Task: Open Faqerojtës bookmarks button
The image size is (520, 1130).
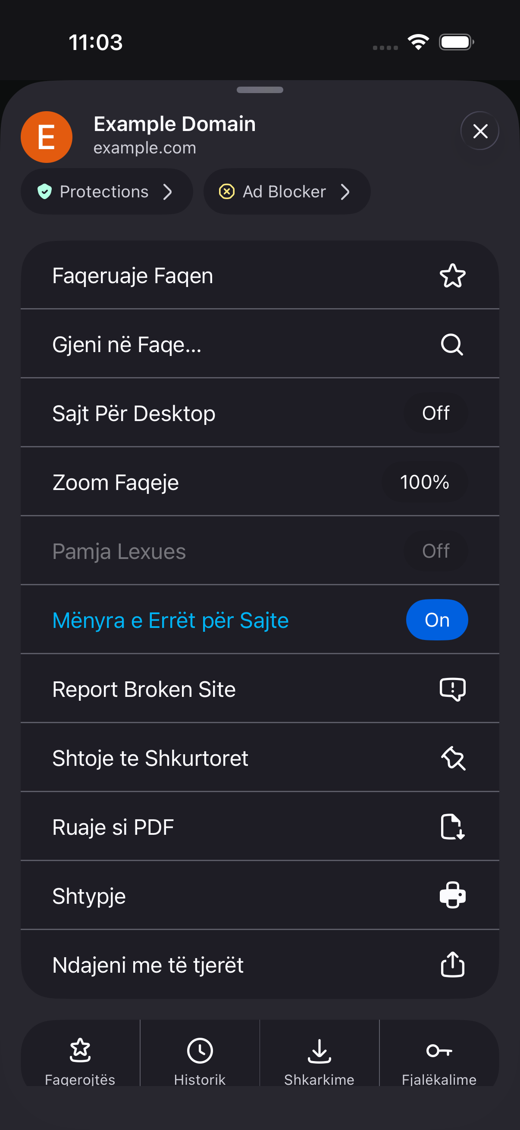Action: point(80,1058)
